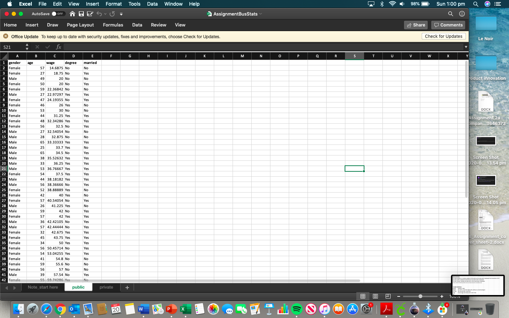509x318 pixels.
Task: Search the workbook with the magnifier icon
Action: coord(450,14)
